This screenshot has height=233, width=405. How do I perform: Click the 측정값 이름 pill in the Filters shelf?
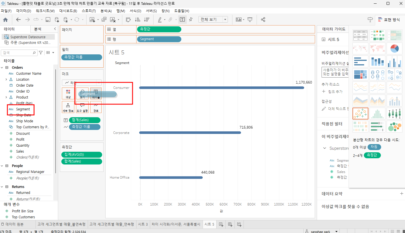coord(82,57)
